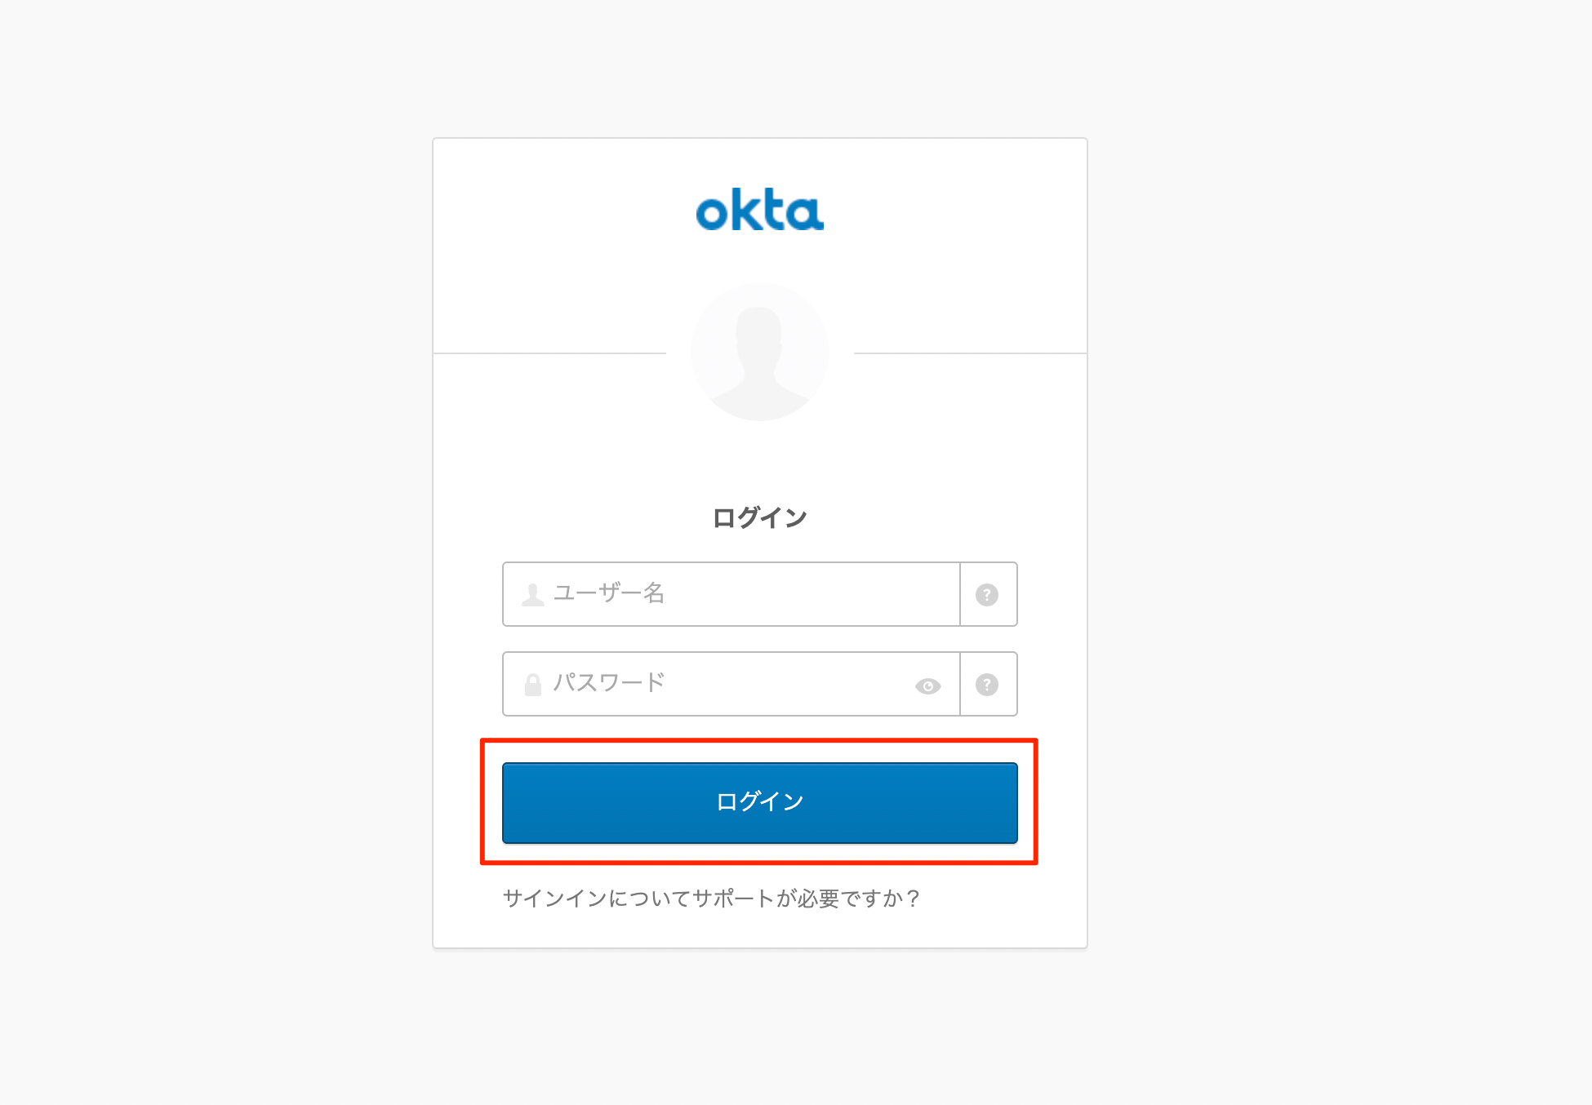
Task: Click the default user avatar placeholder
Action: click(759, 352)
